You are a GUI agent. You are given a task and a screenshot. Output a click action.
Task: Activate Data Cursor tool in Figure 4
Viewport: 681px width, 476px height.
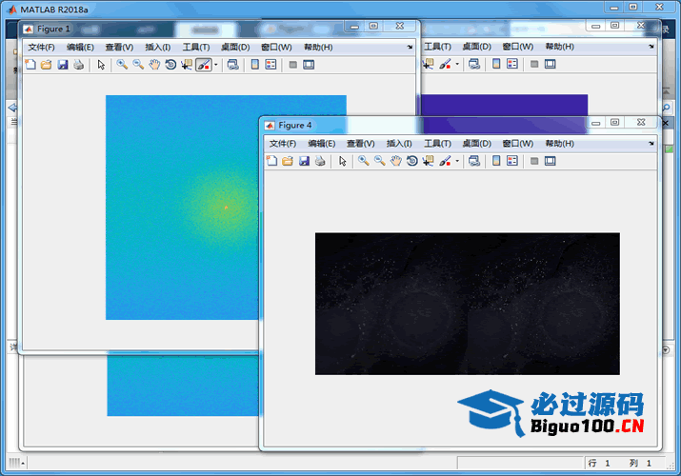[x=429, y=161]
